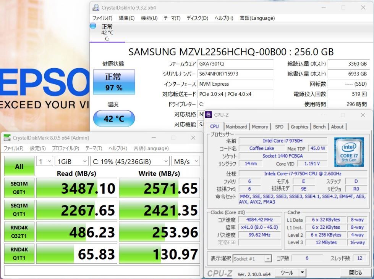Switch to the Bench tab in CPU-Z
374x279 pixels.
pos(319,127)
